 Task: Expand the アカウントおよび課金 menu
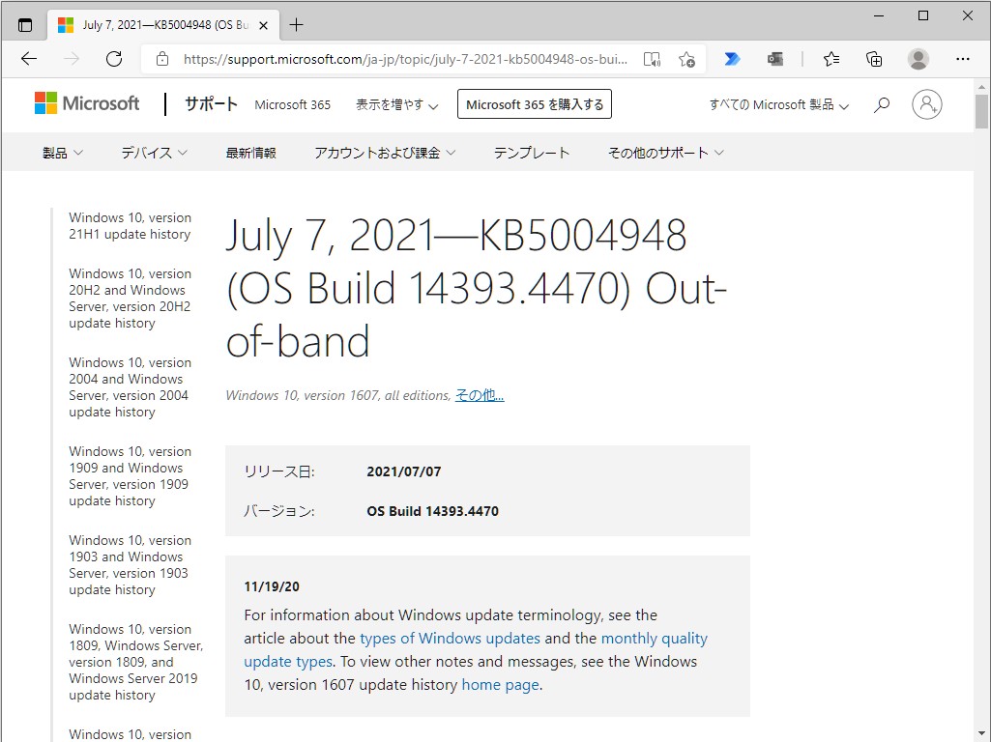[x=385, y=153]
